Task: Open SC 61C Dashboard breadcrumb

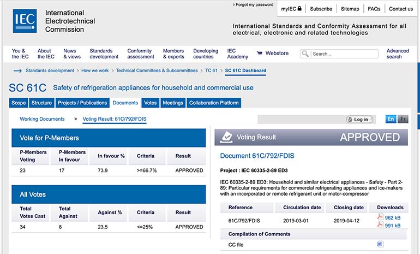Action: [245, 70]
